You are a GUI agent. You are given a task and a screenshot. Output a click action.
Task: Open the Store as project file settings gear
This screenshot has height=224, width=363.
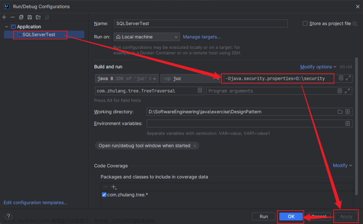tap(355, 24)
